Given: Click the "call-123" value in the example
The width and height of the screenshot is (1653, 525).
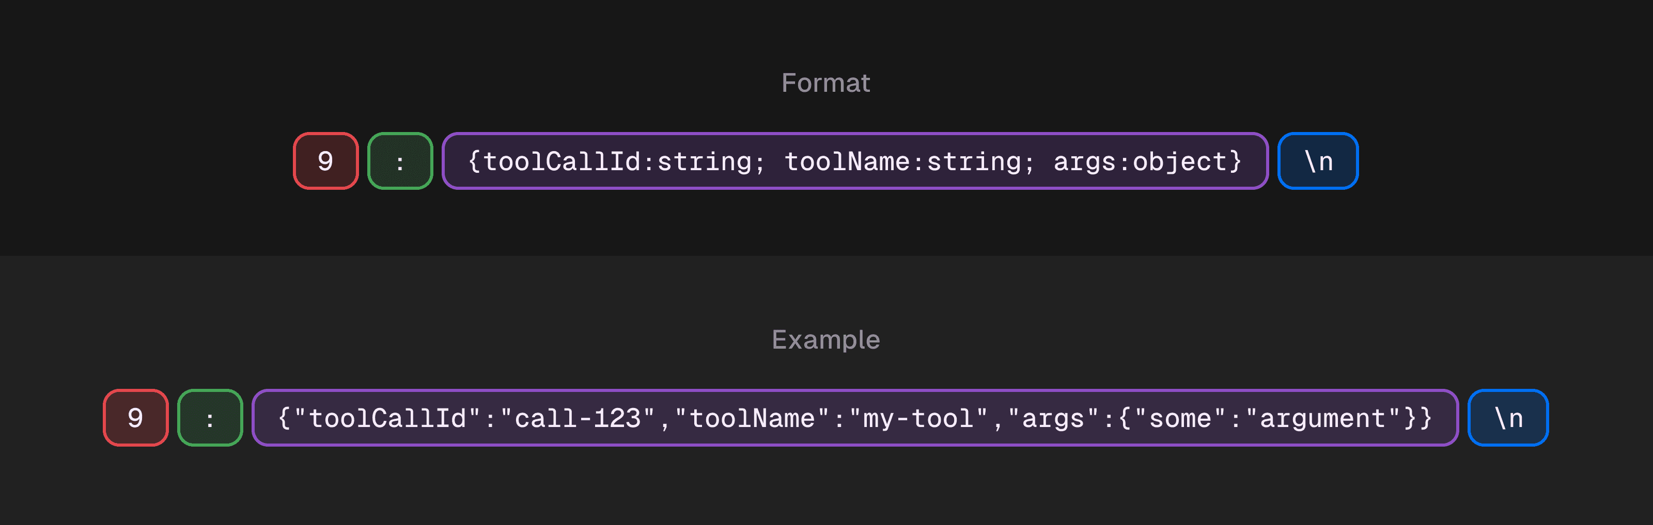Looking at the screenshot, I should pyautogui.click(x=578, y=419).
